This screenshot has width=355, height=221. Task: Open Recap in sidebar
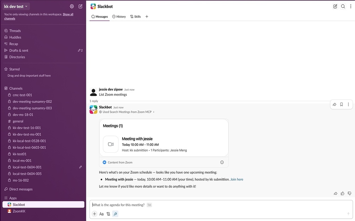[x=13, y=44]
